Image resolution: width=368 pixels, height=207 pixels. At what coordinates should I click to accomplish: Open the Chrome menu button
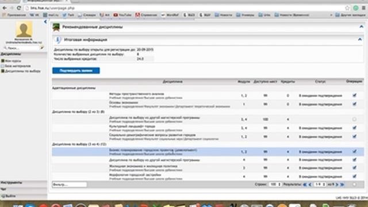point(363,8)
